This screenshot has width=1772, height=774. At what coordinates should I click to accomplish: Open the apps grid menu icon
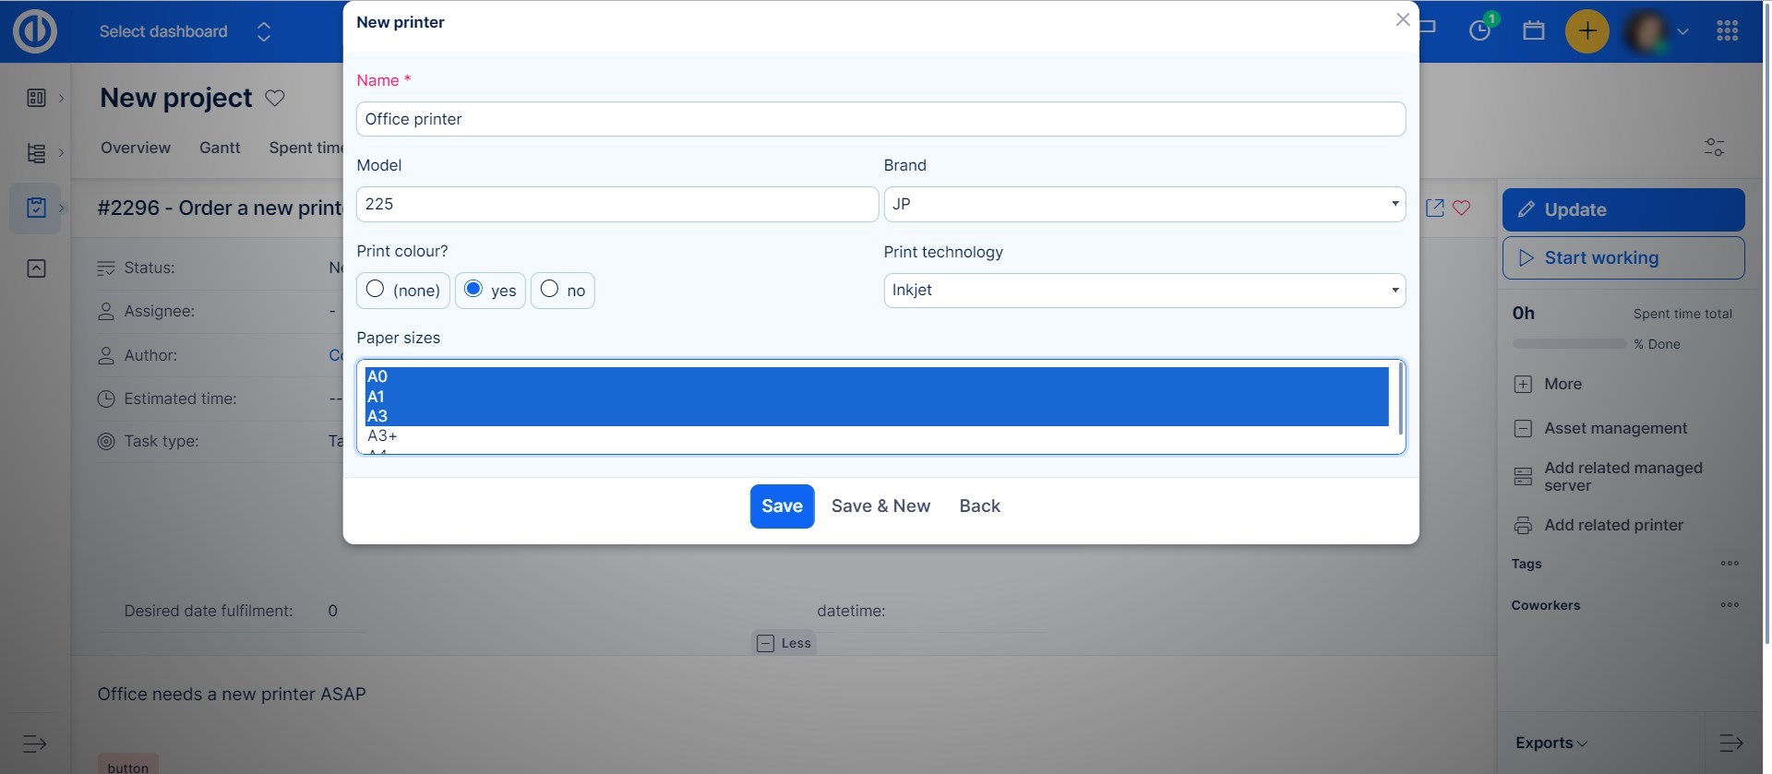(1727, 31)
